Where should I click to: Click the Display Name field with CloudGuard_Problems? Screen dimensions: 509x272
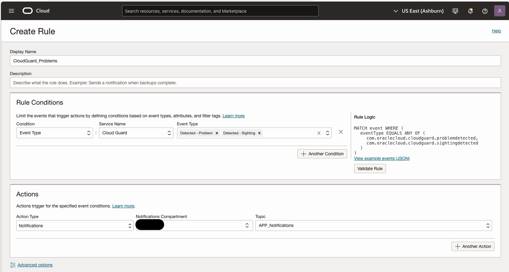pyautogui.click(x=255, y=61)
